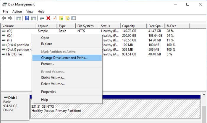The height and width of the screenshot is (123, 207).
Task: Click the NTFS file system cell
Action: pos(81,31)
